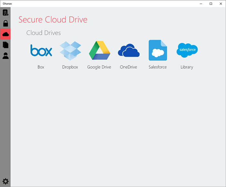Viewport: 226px width, 187px height.
Task: Open the OneDrive cloud logo
Action: [129, 50]
